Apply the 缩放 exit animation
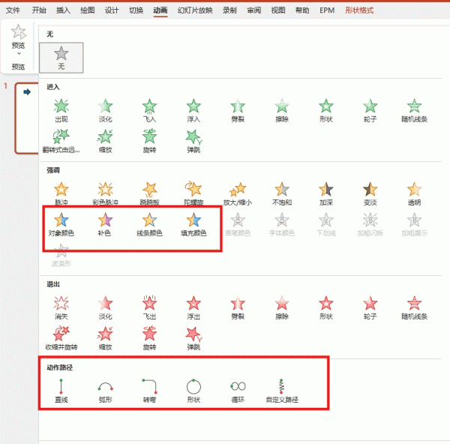The width and height of the screenshot is (450, 444). pyautogui.click(x=105, y=338)
